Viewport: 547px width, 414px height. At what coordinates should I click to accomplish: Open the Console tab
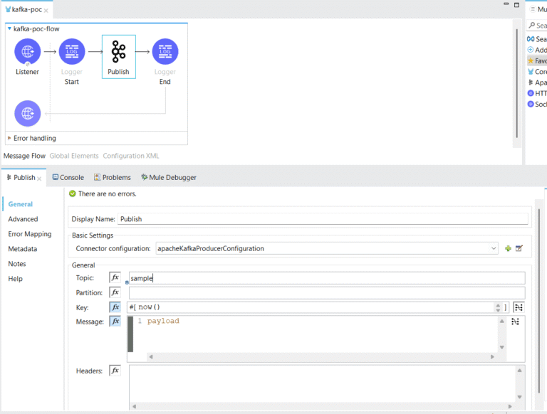(68, 177)
